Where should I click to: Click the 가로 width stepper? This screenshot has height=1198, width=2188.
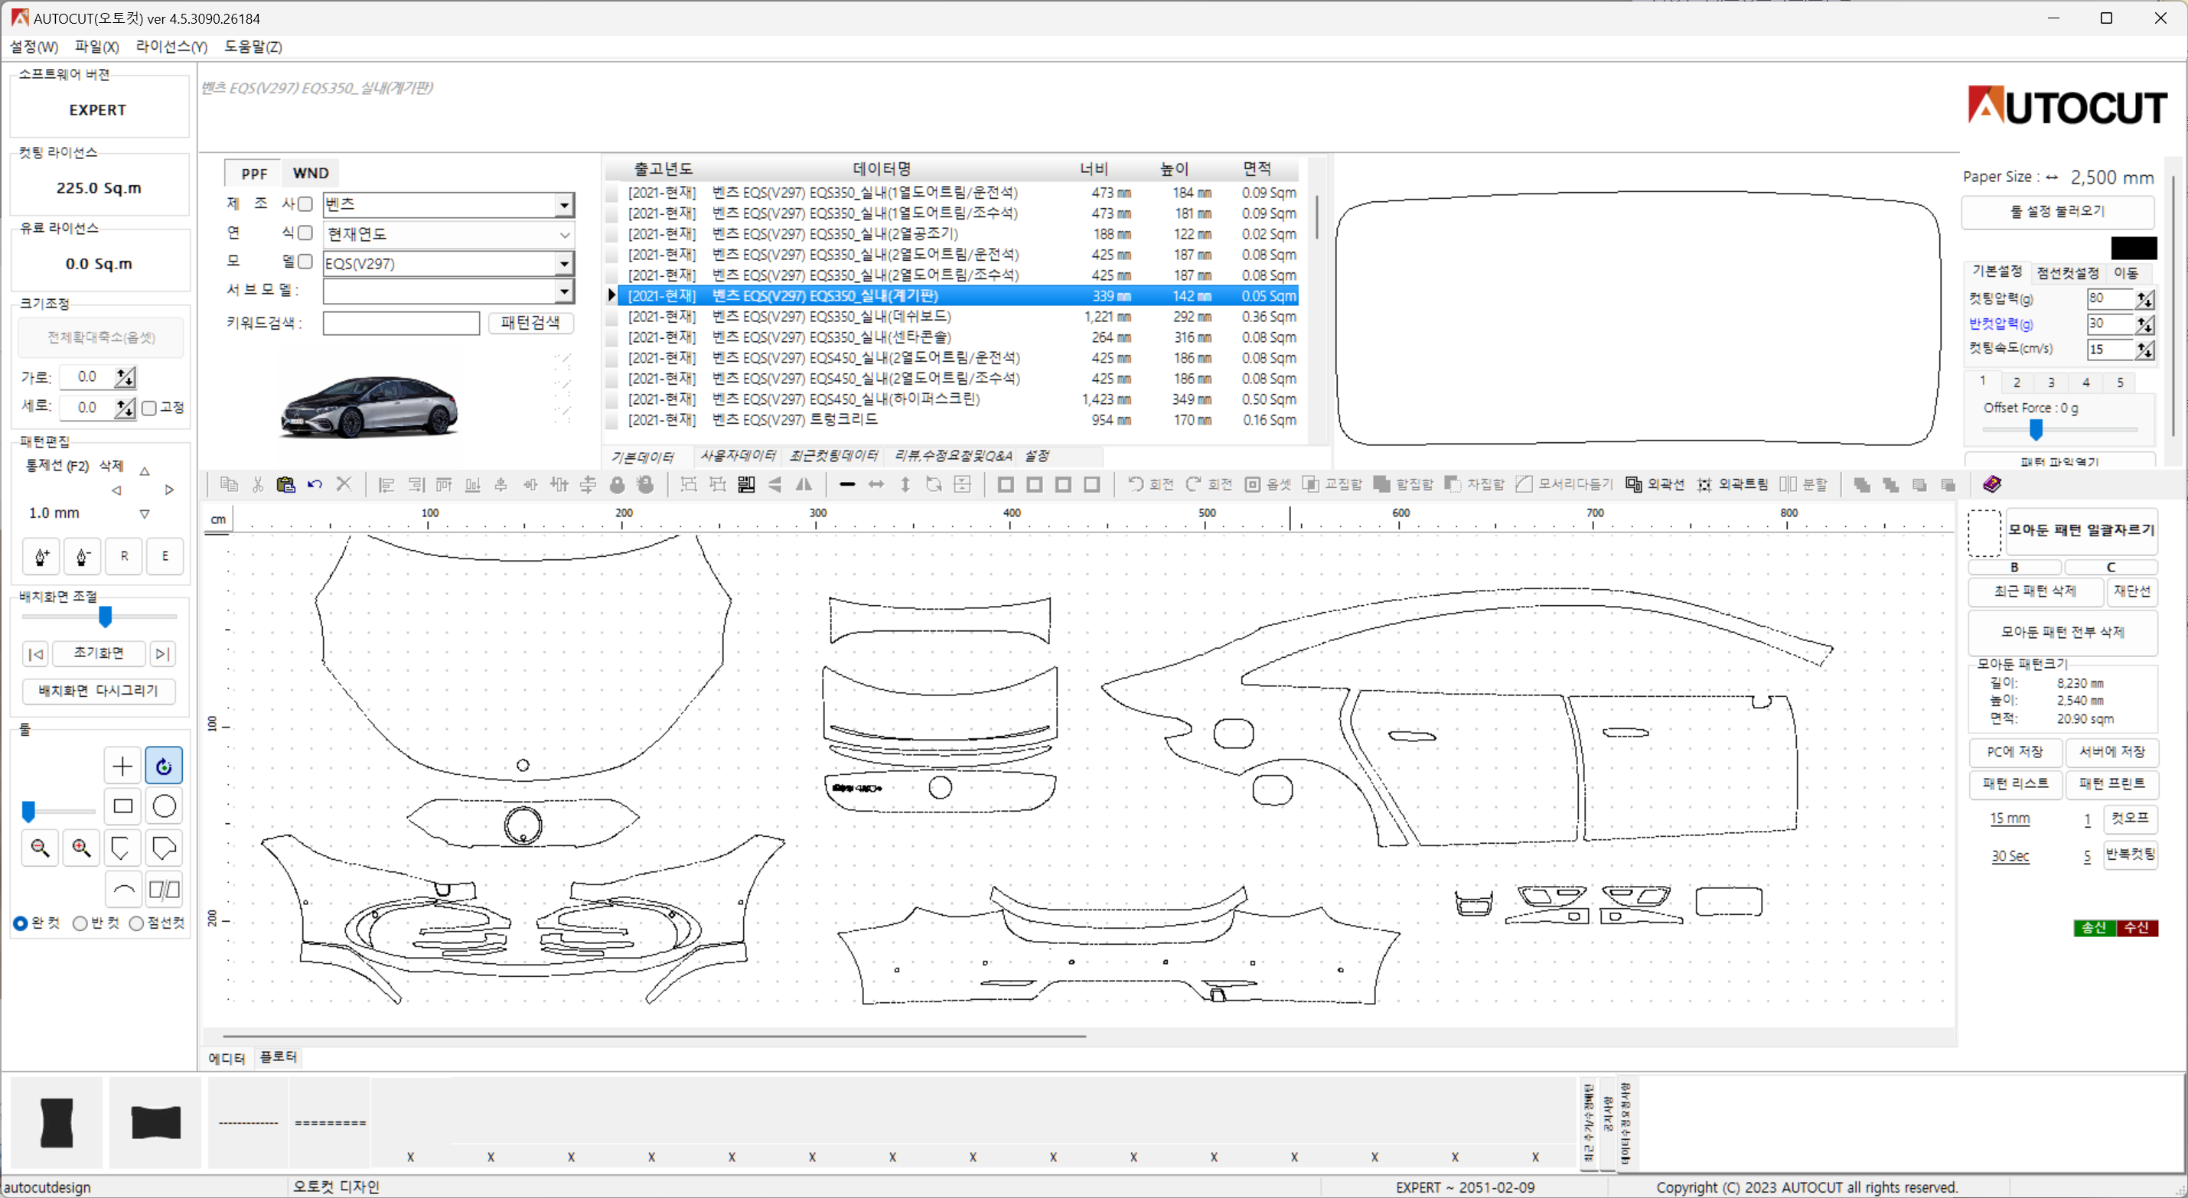pyautogui.click(x=125, y=377)
